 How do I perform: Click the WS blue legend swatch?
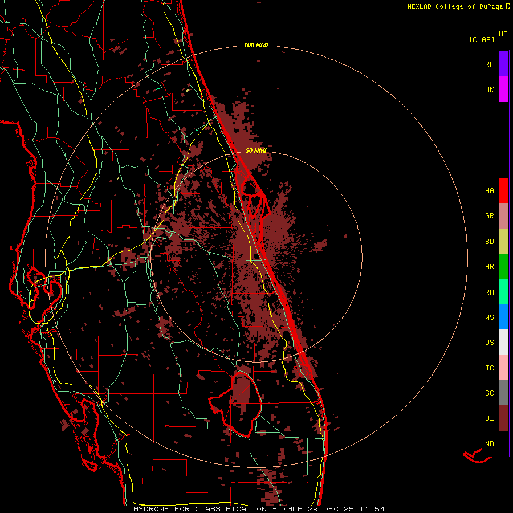[x=503, y=317]
